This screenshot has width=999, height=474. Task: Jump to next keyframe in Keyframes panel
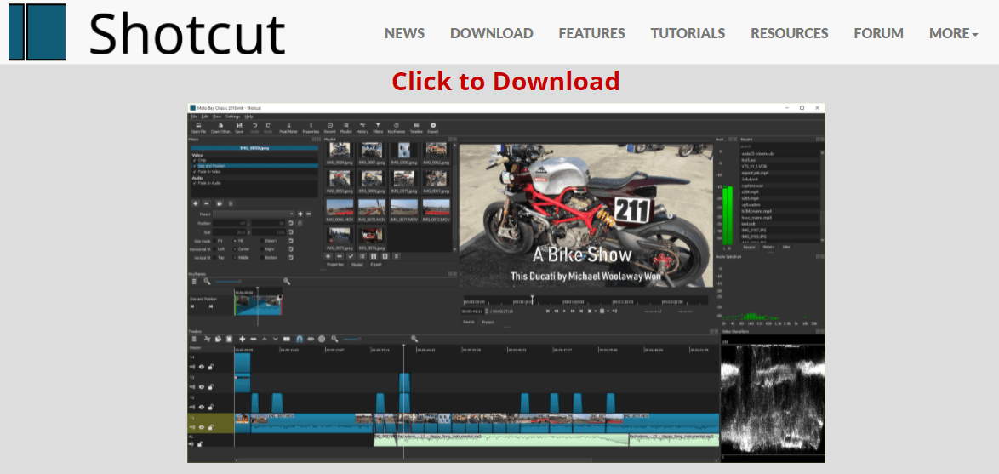[211, 306]
